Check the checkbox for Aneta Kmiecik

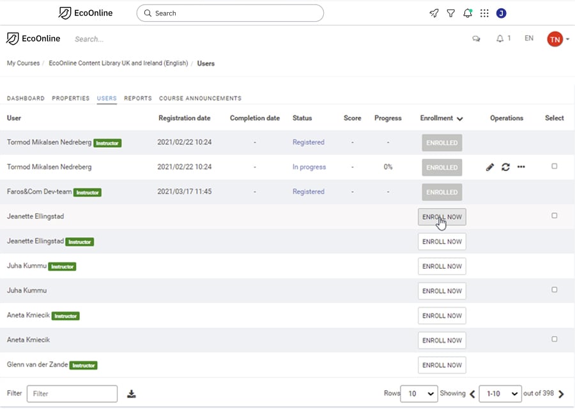pyautogui.click(x=554, y=339)
